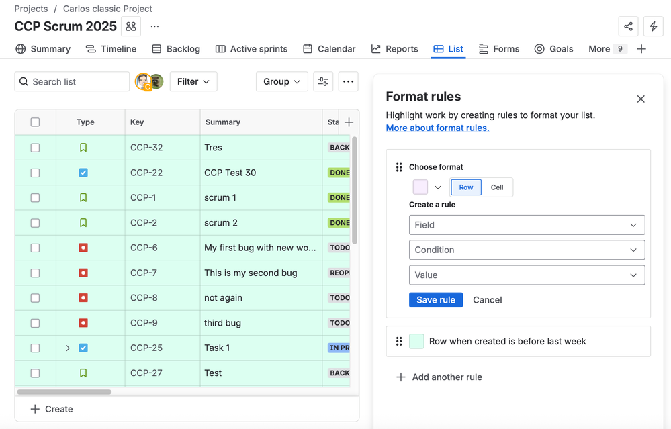Expand the CCP-25 row chevron
Viewport: 671px width, 429px height.
pyautogui.click(x=68, y=348)
